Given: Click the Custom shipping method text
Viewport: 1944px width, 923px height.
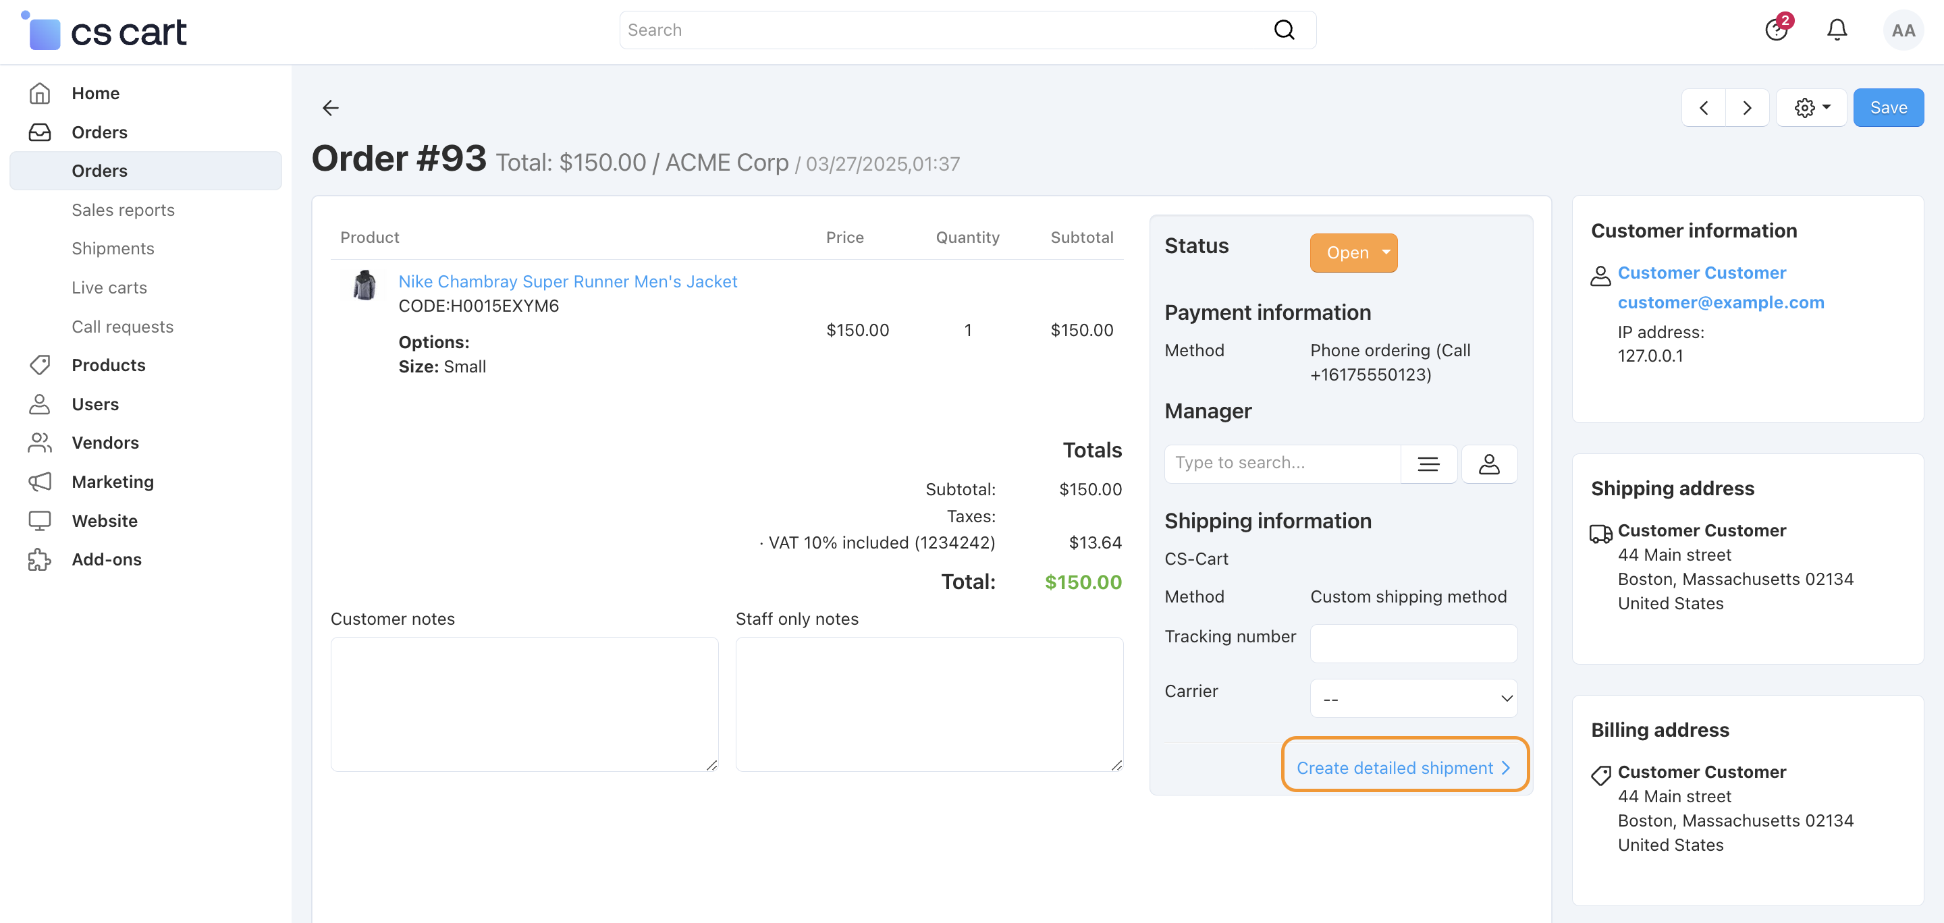Looking at the screenshot, I should [1408, 596].
